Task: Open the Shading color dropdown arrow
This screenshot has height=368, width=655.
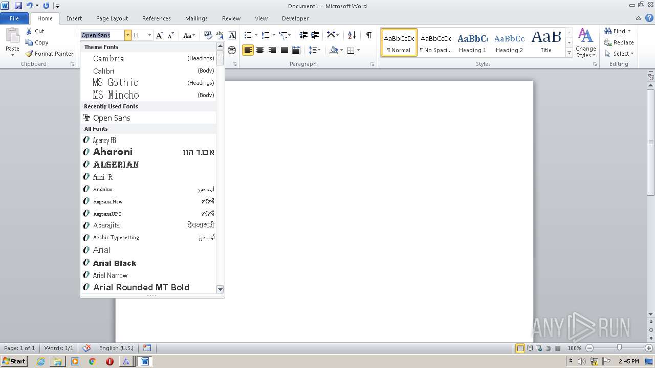Action: [x=341, y=50]
